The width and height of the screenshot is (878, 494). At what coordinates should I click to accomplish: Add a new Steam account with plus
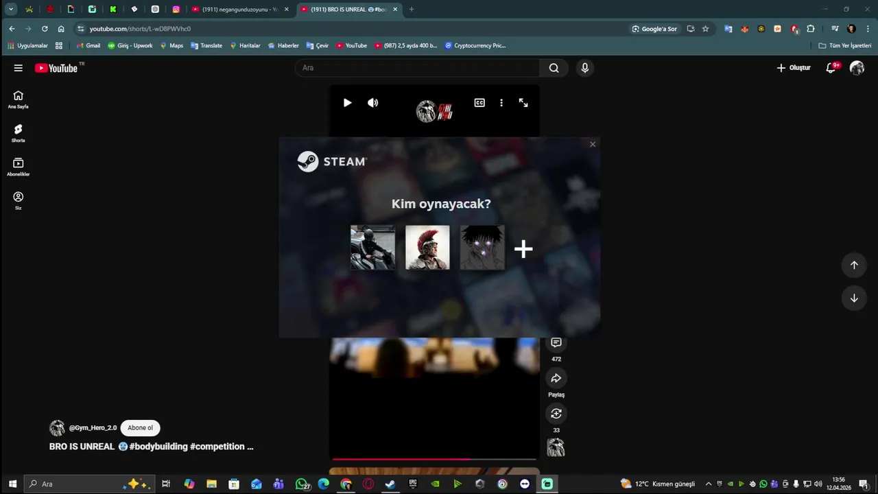(x=523, y=248)
